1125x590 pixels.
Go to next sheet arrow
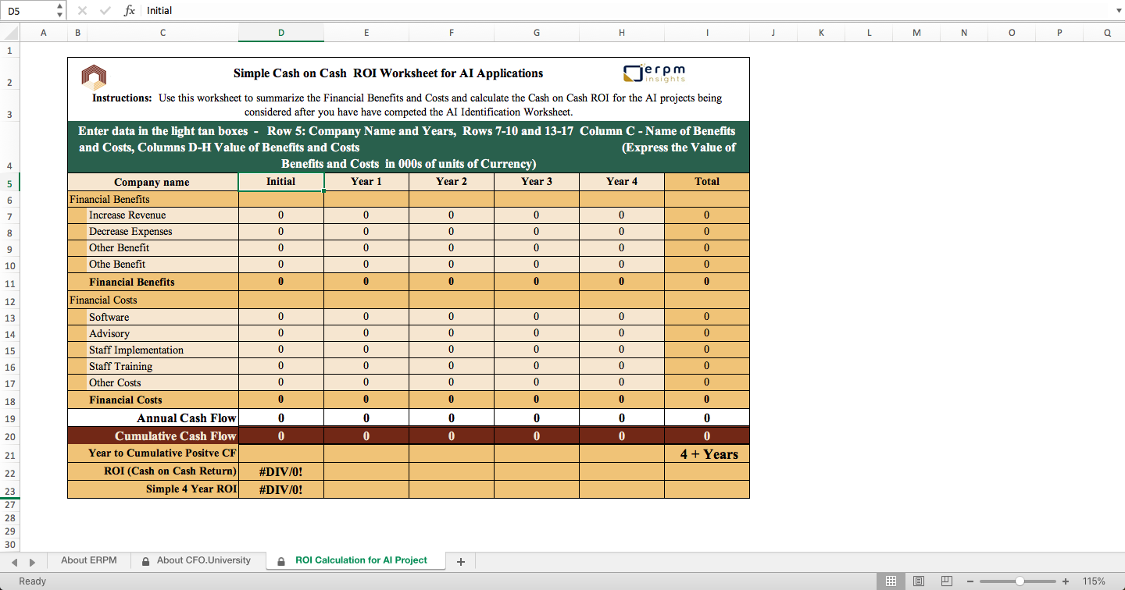point(32,562)
